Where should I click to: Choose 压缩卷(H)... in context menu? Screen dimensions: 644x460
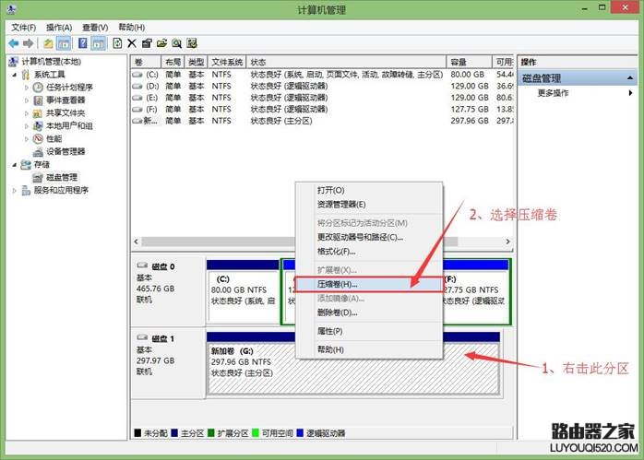click(369, 284)
